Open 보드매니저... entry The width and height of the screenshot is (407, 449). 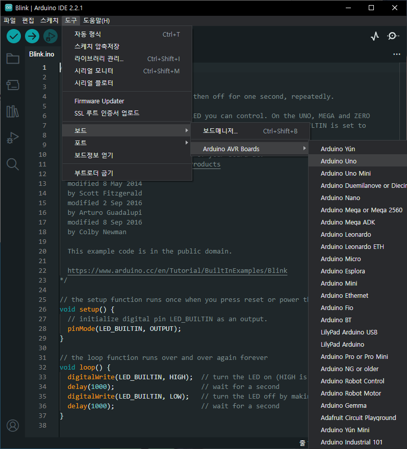click(250, 131)
